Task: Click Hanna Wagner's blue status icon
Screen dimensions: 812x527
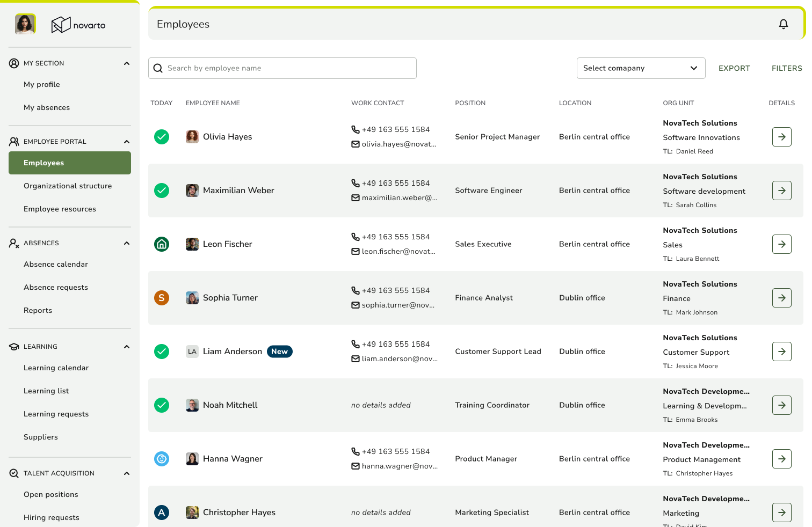Action: (162, 459)
